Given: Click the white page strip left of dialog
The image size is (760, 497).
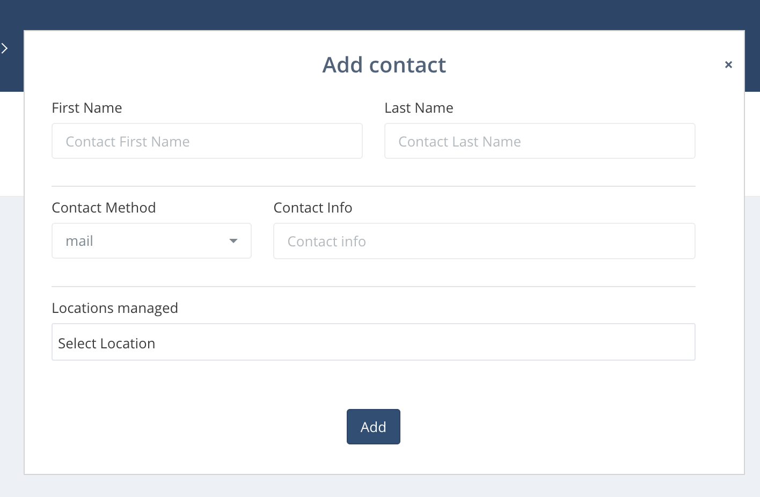Looking at the screenshot, I should click(11, 144).
